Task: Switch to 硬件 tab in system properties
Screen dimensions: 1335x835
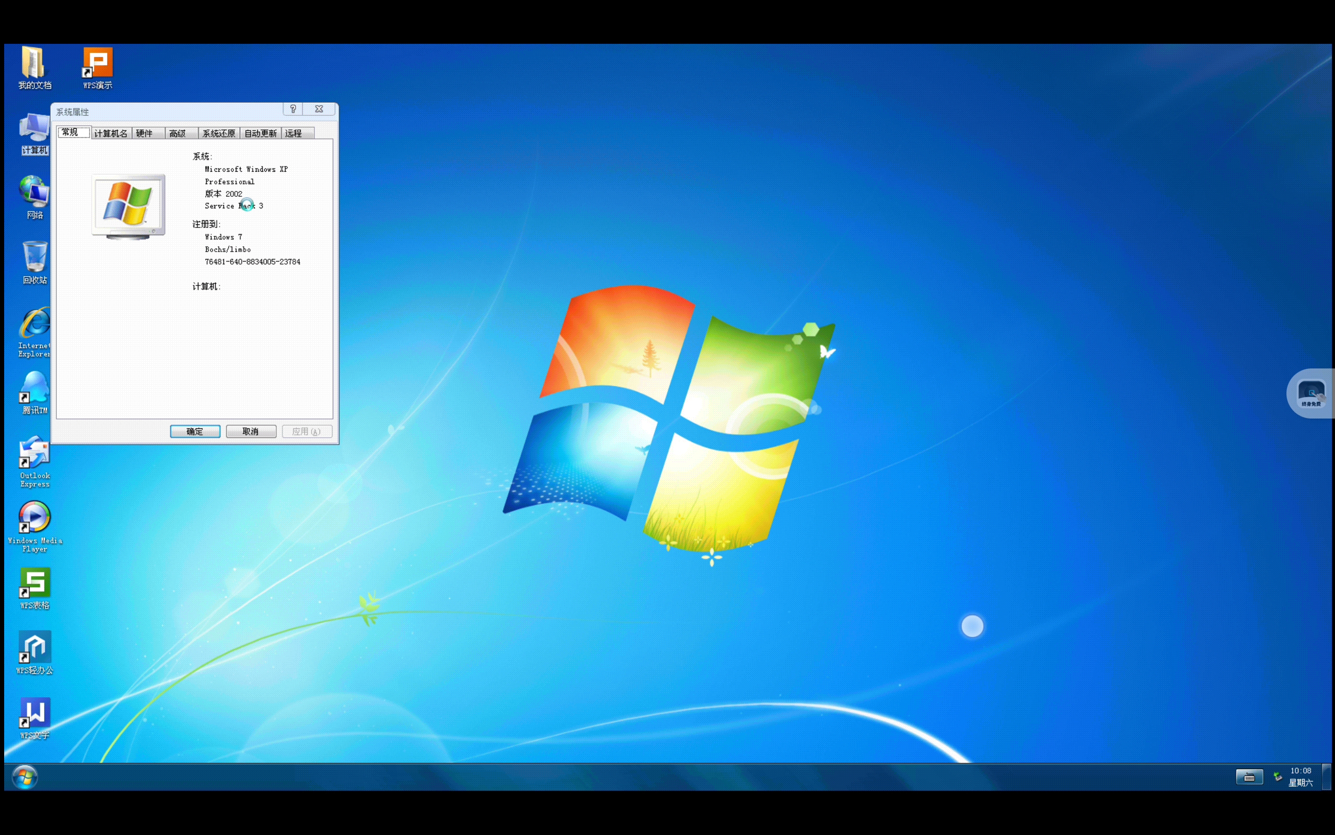Action: [144, 133]
